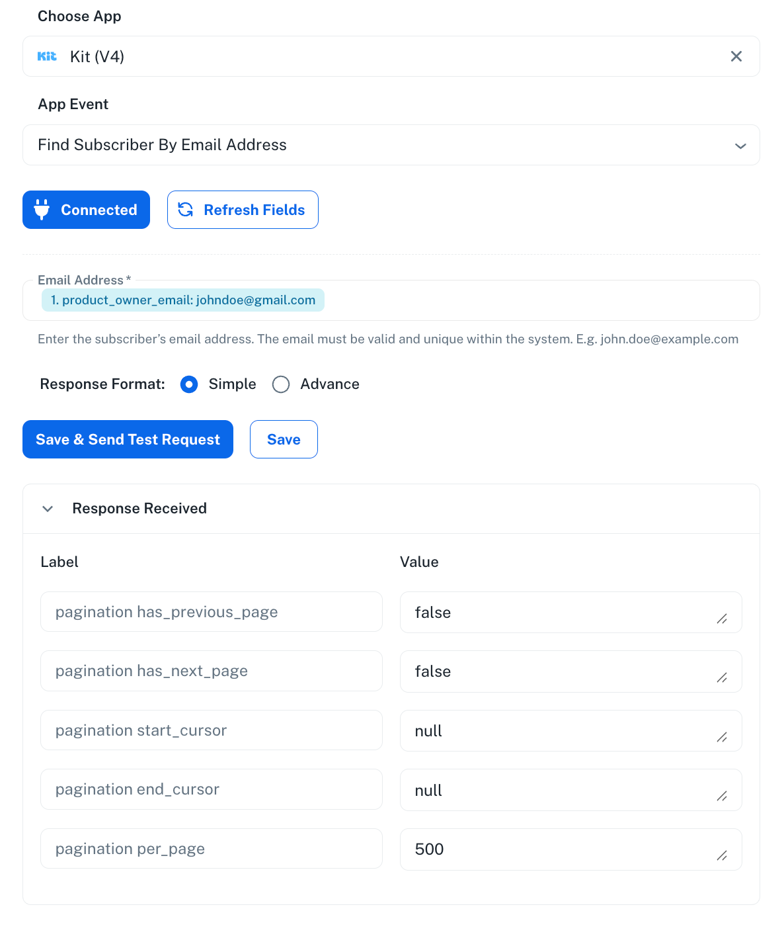Image resolution: width=784 pixels, height=950 pixels.
Task: Click the Kit app logo icon
Action: 47,56
